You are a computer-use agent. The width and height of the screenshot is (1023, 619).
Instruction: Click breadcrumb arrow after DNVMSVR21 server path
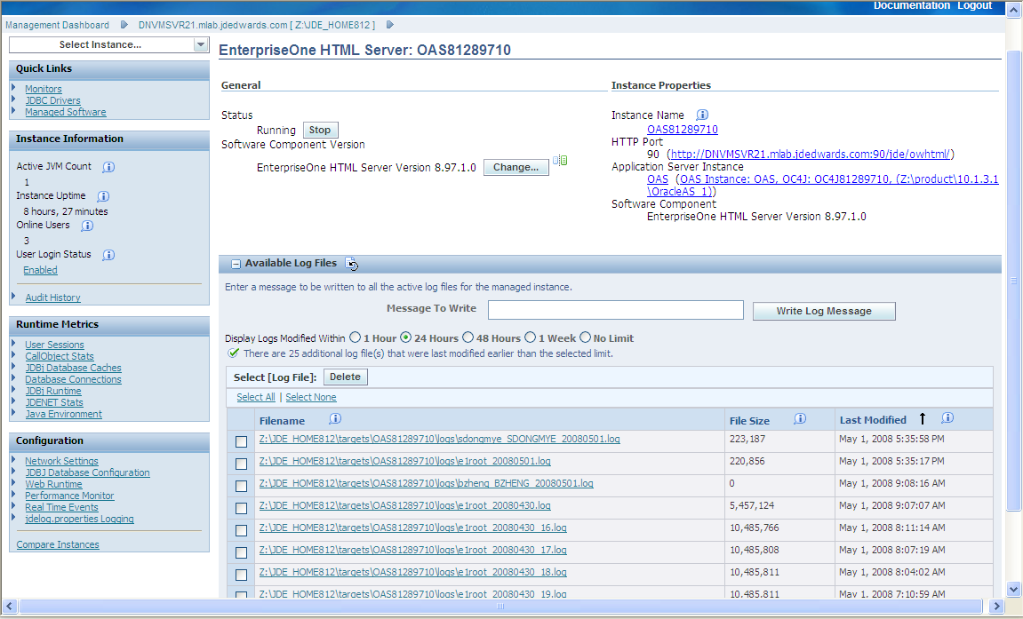tap(390, 25)
